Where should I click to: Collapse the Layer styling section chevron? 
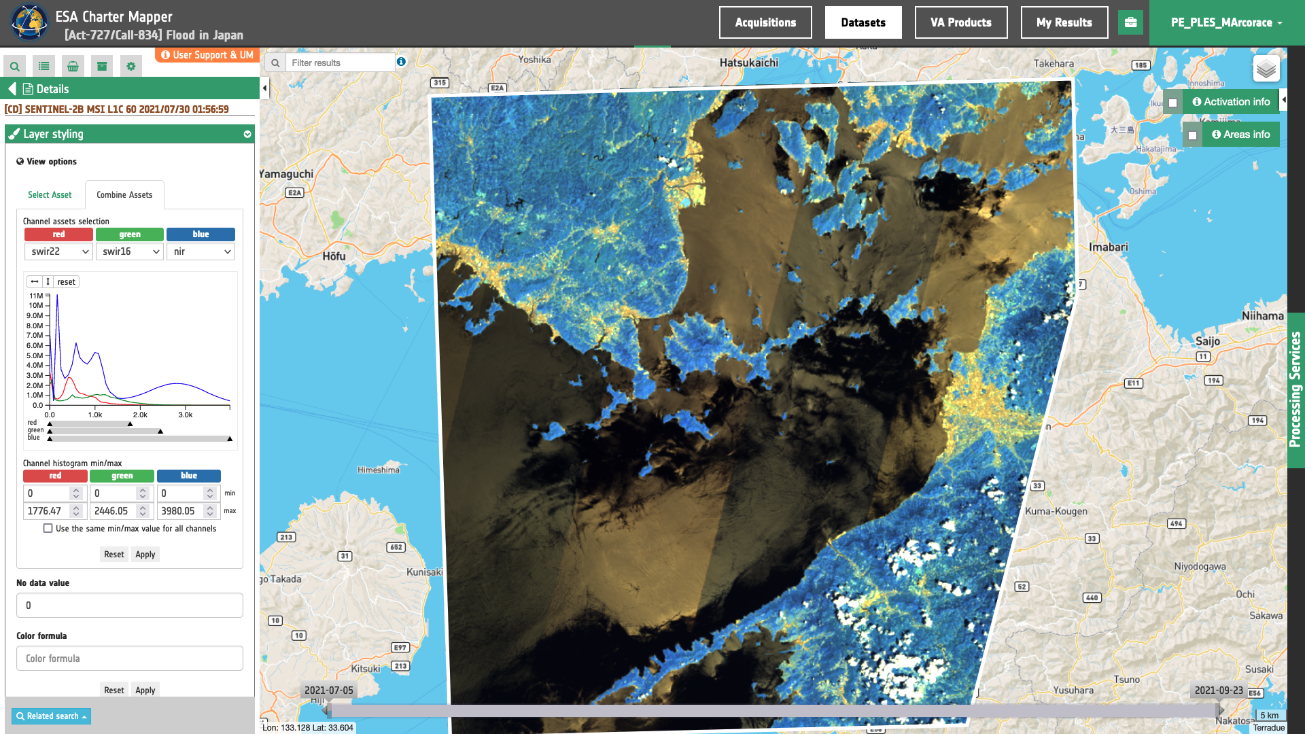tap(247, 134)
